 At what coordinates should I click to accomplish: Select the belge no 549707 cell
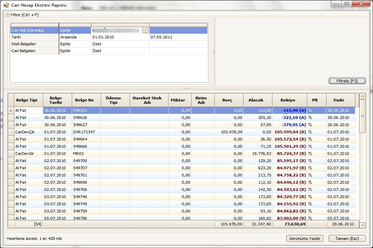click(86, 168)
